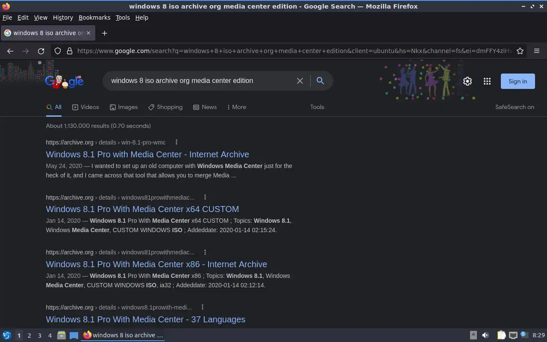This screenshot has height=342, width=547.
Task: Click the archive.org win-8.1-pro-wmc breadcrumb URL
Action: (106, 142)
